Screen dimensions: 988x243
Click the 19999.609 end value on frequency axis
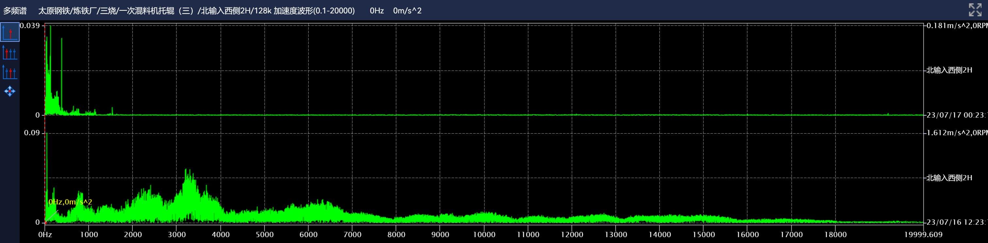click(x=923, y=235)
